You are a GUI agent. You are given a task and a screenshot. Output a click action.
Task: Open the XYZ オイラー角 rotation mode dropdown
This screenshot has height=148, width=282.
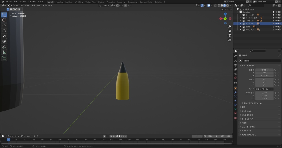pos(264,89)
